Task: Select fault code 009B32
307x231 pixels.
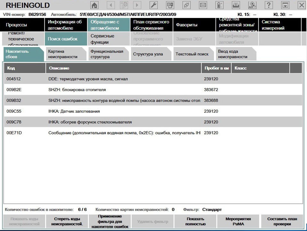Action: (x=14, y=100)
